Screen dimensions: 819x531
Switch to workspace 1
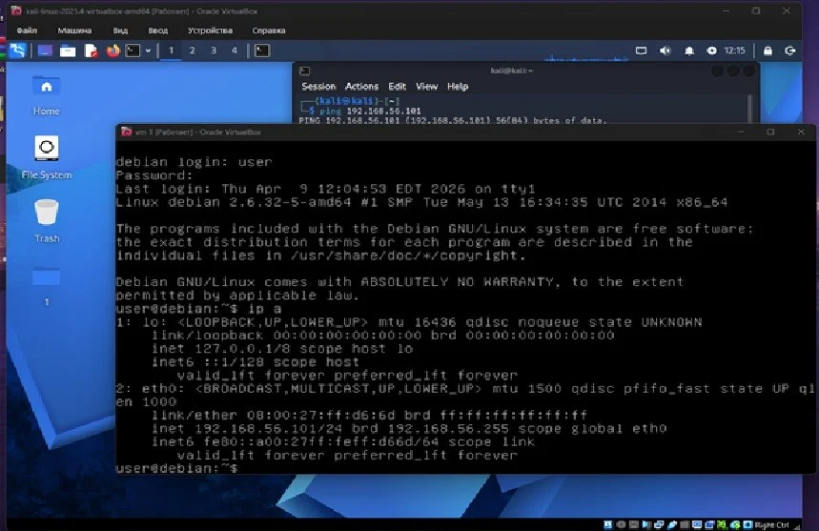coord(171,51)
